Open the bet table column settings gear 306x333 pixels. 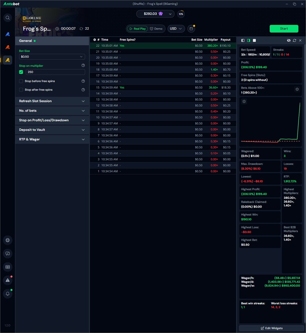(95, 40)
